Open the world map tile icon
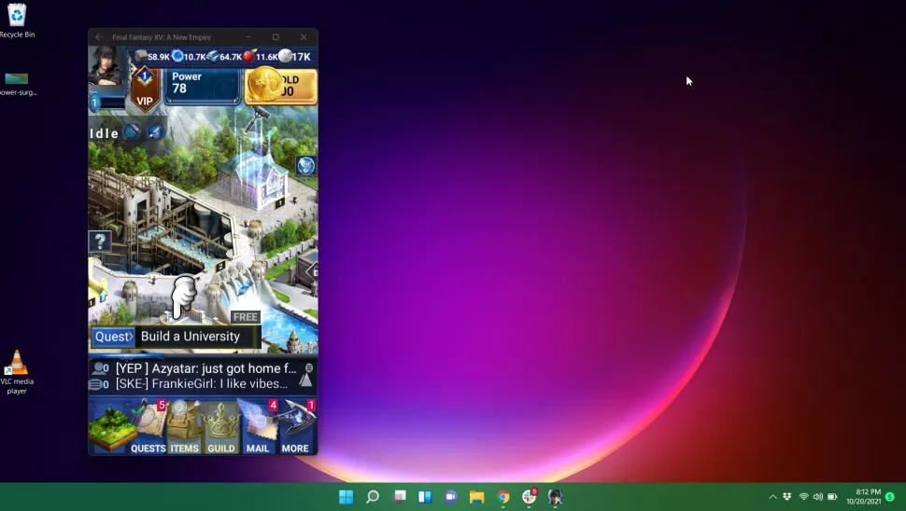This screenshot has width=906, height=511. (x=111, y=429)
